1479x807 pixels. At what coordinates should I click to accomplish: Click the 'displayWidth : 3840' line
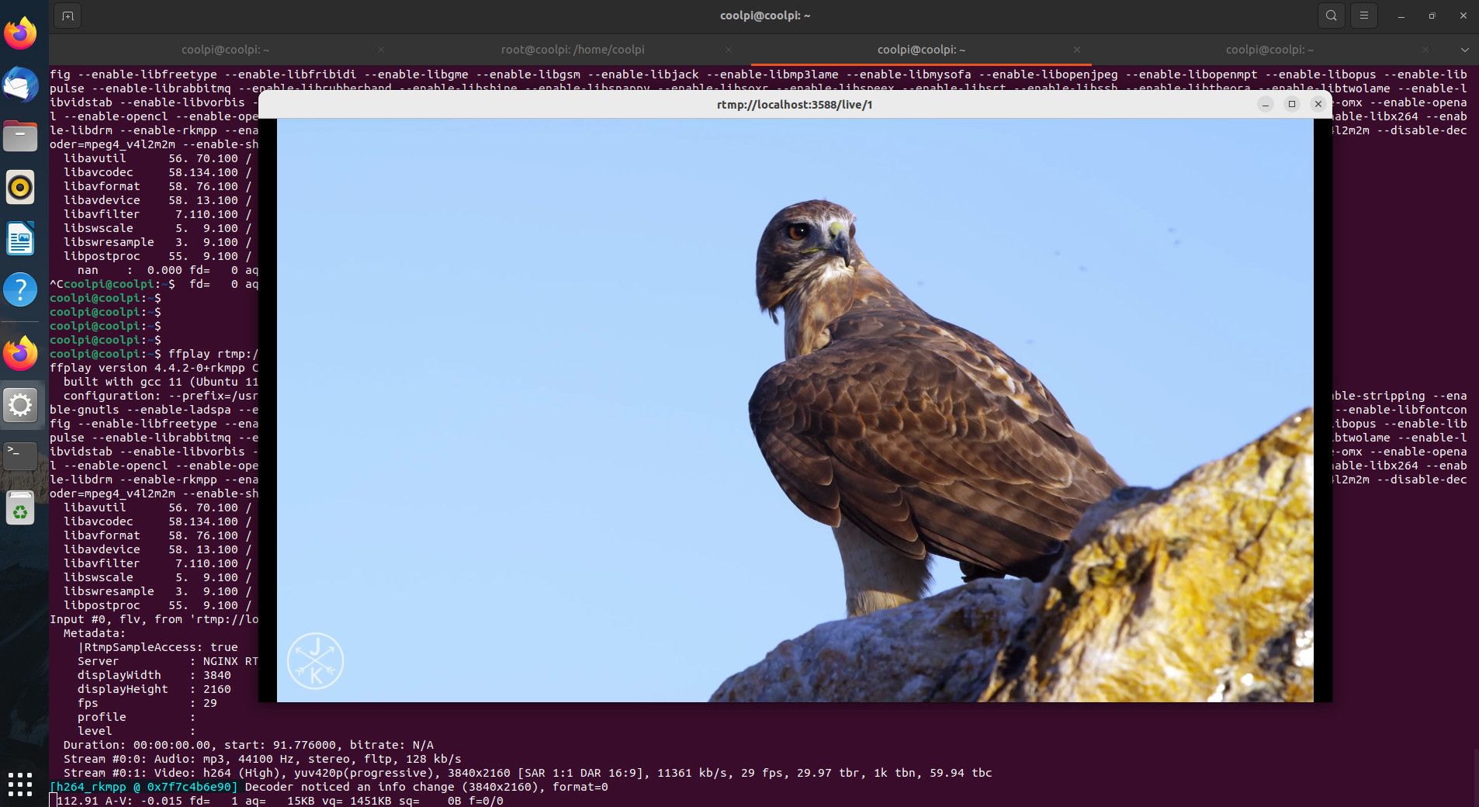154,675
